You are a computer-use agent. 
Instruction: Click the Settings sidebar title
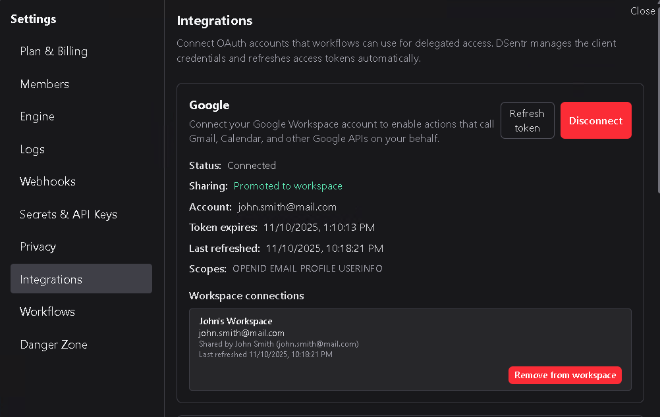tap(33, 19)
